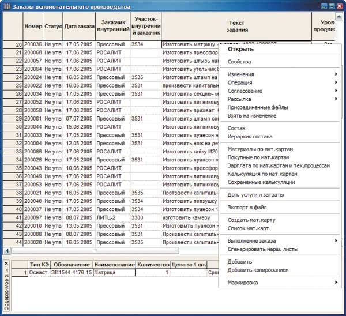The image size is (346, 316).
Task: Click the scroll-up arrow of the vertical scrollbar
Action: 339,16
